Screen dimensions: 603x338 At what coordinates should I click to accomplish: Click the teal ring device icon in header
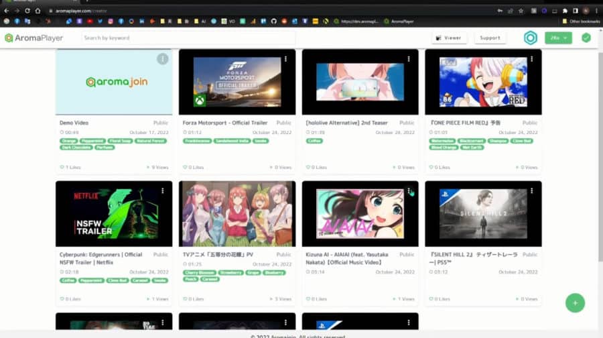coord(531,38)
